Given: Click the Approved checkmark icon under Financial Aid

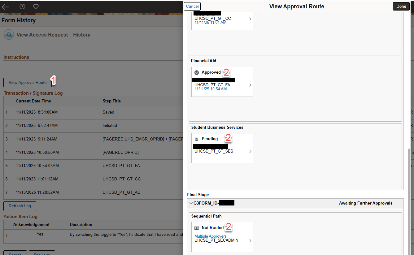Looking at the screenshot, I should [197, 72].
